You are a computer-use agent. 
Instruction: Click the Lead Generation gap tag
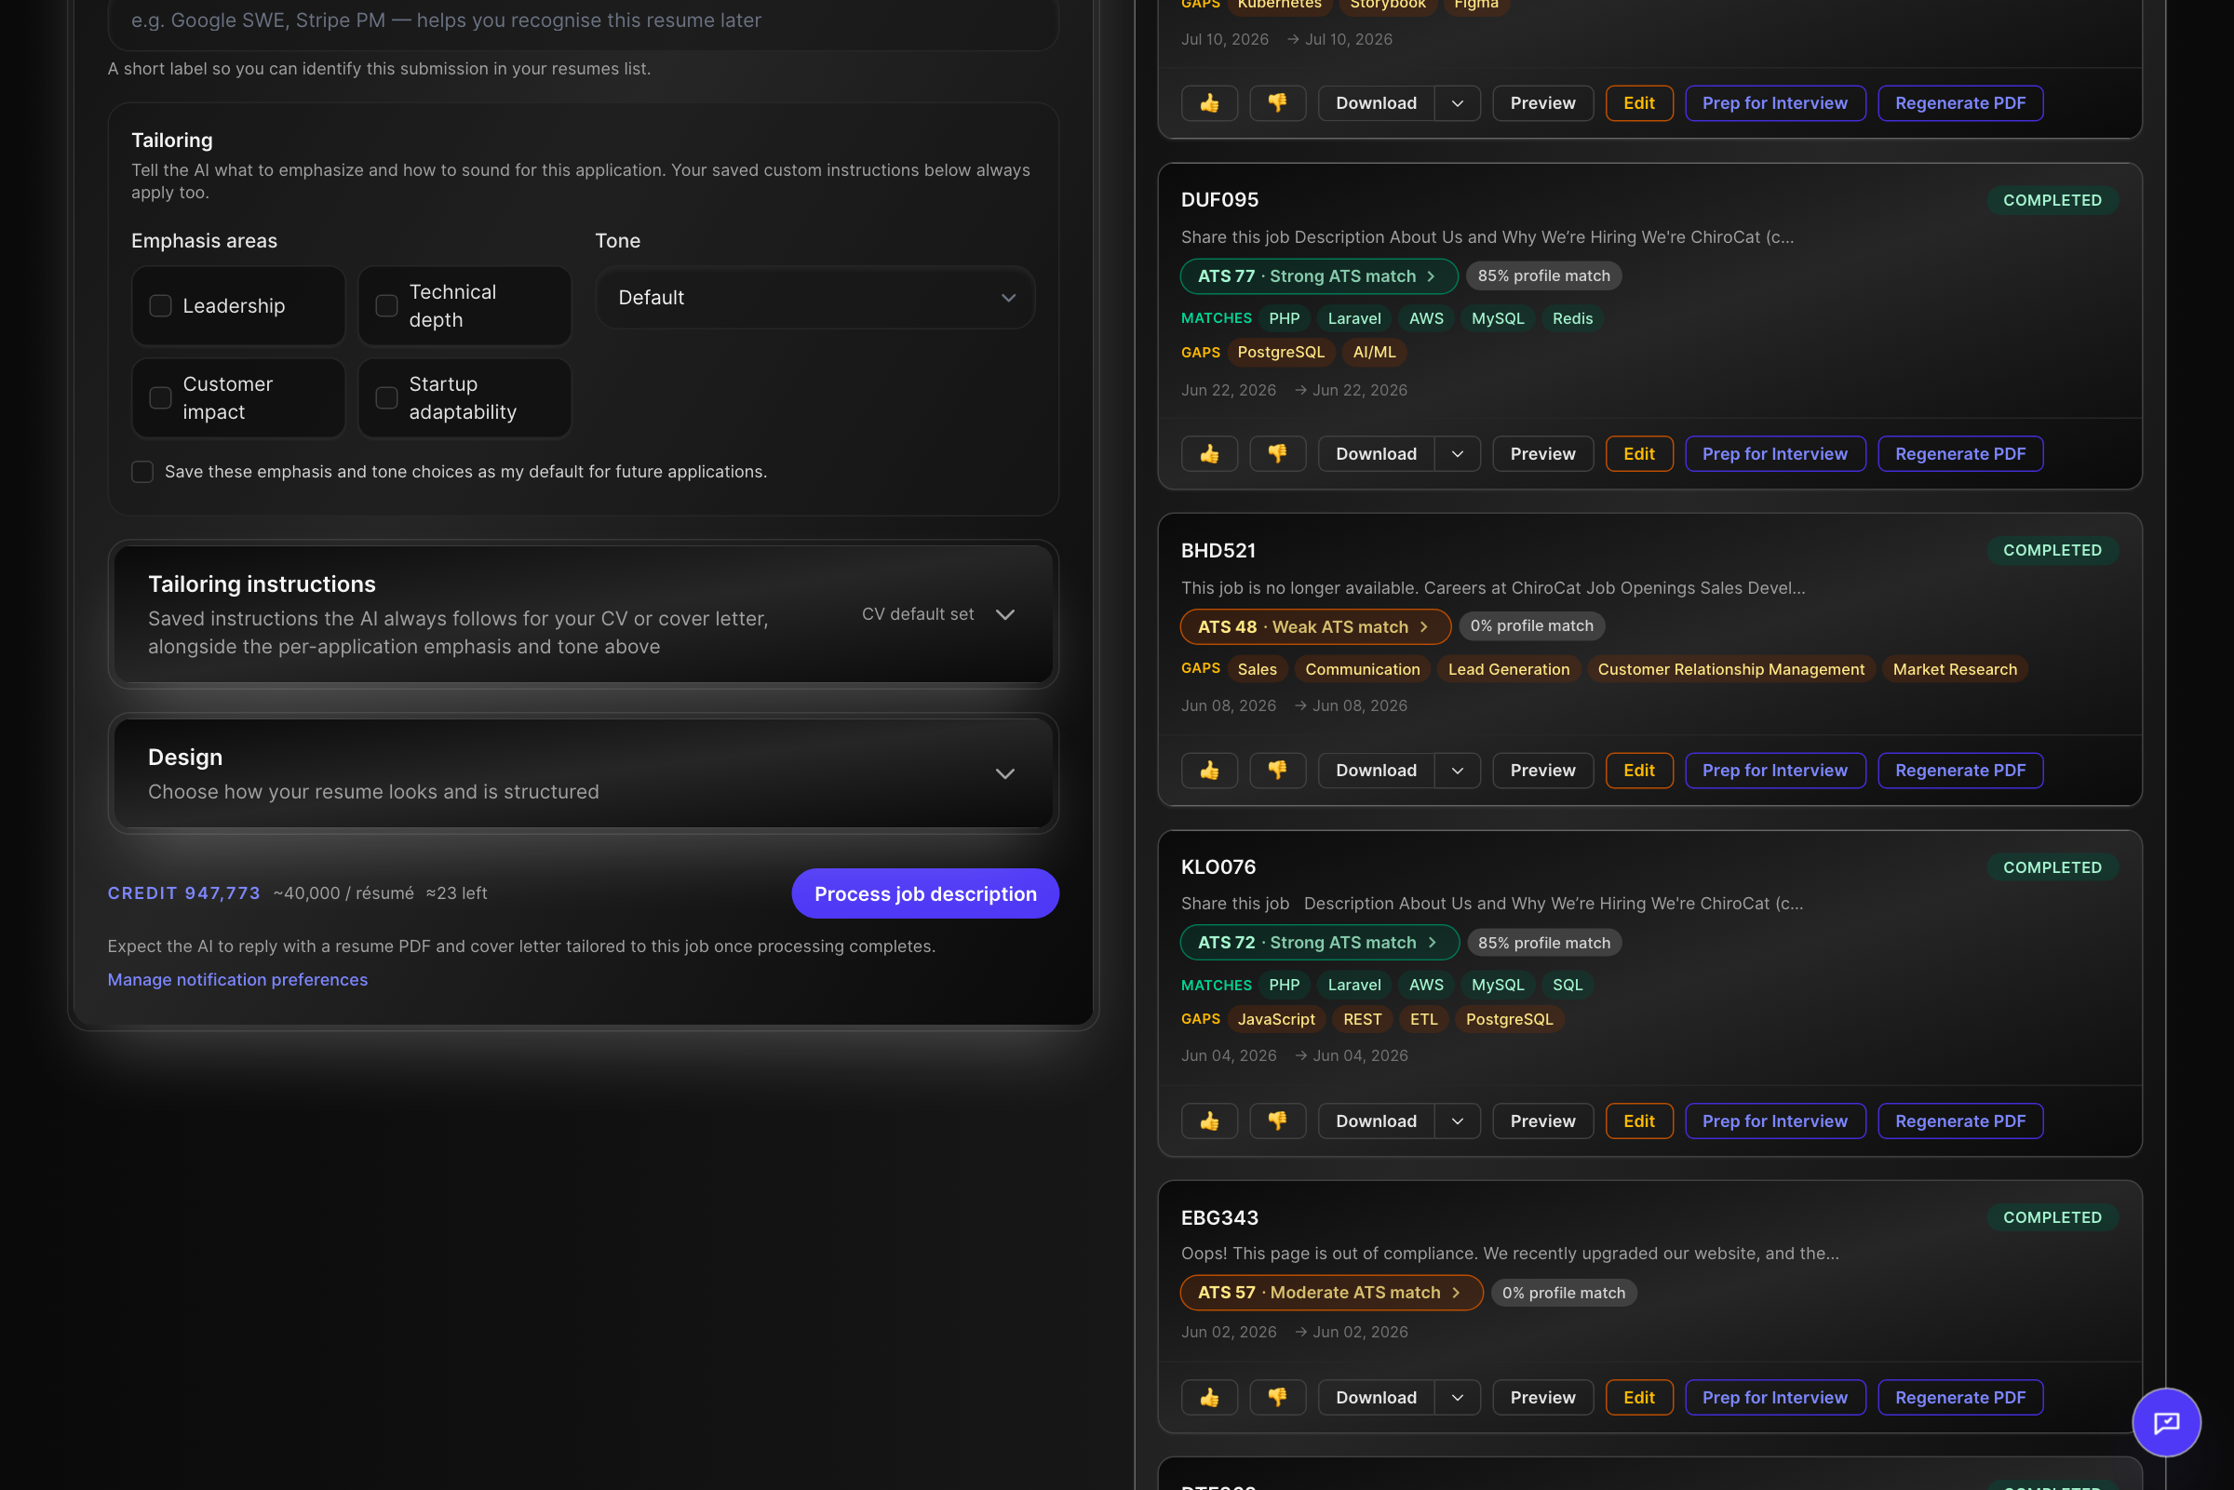point(1508,669)
